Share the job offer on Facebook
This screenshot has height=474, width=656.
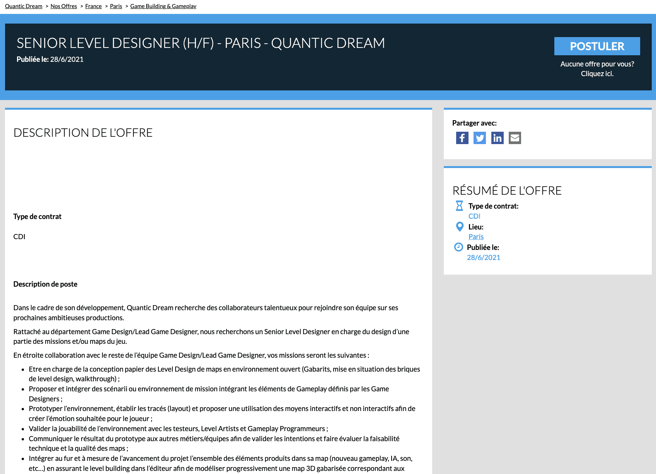pyautogui.click(x=462, y=138)
